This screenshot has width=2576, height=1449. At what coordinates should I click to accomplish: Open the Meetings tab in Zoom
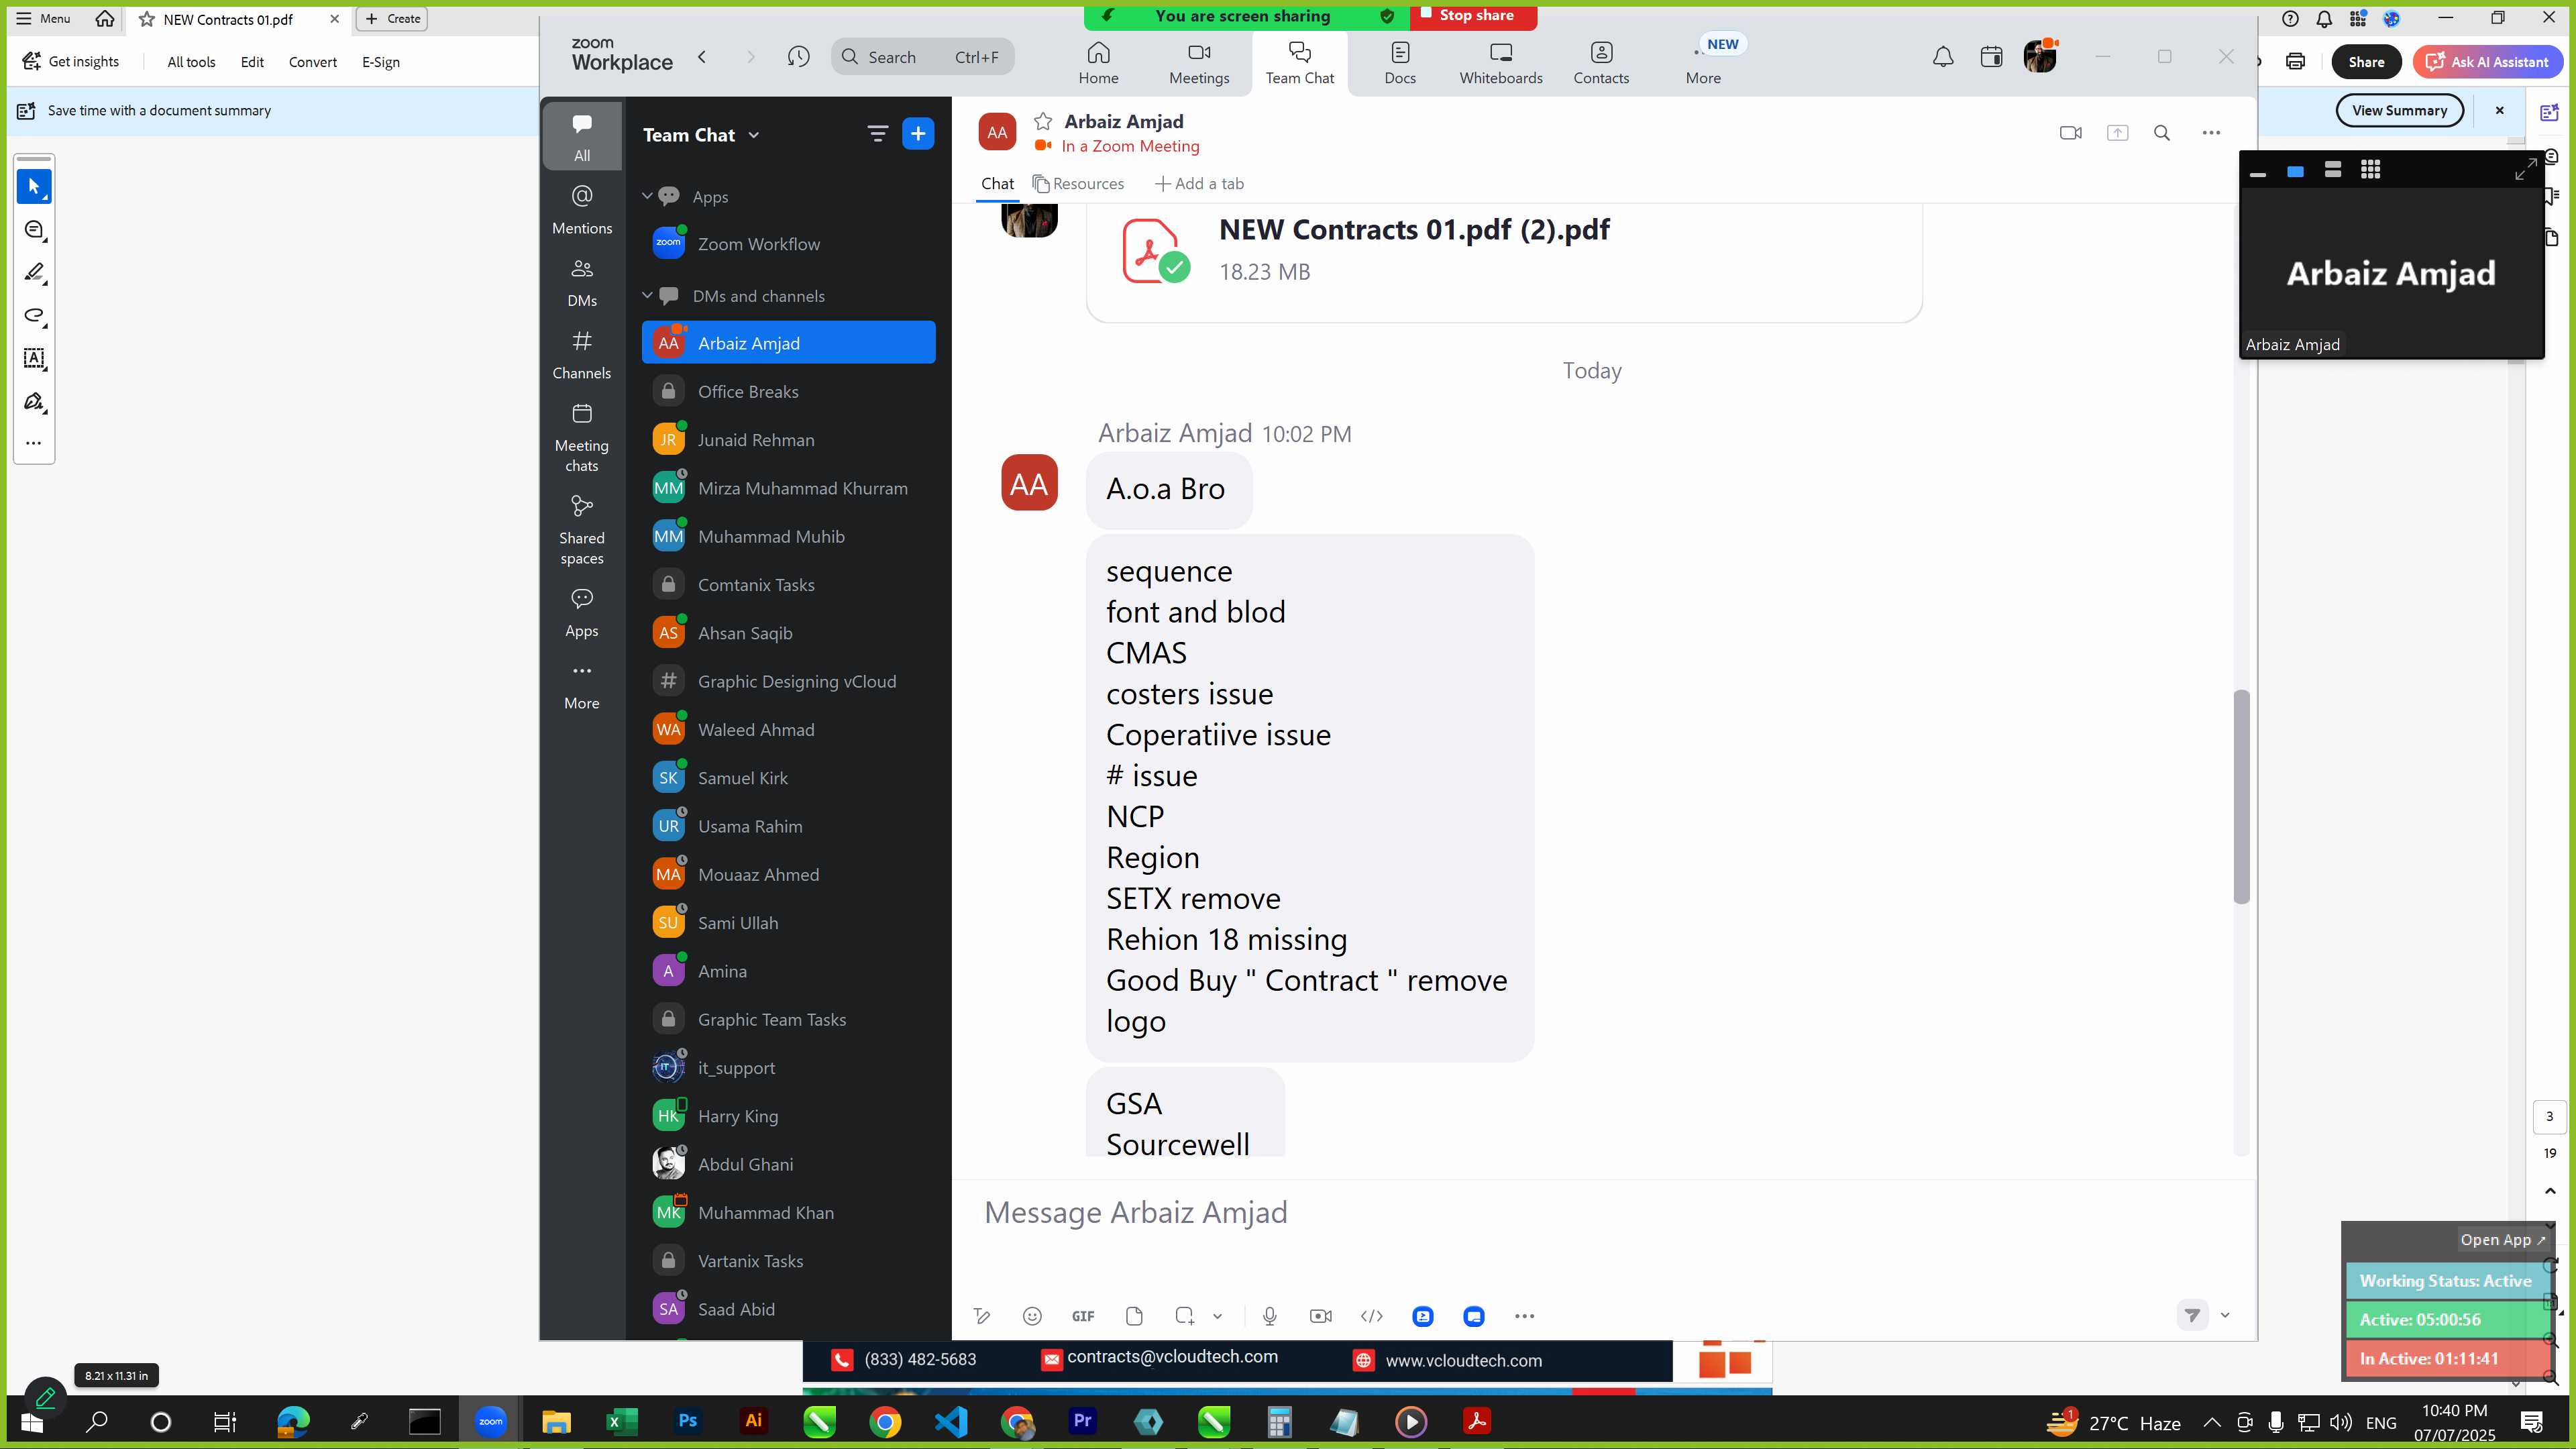[x=1199, y=63]
